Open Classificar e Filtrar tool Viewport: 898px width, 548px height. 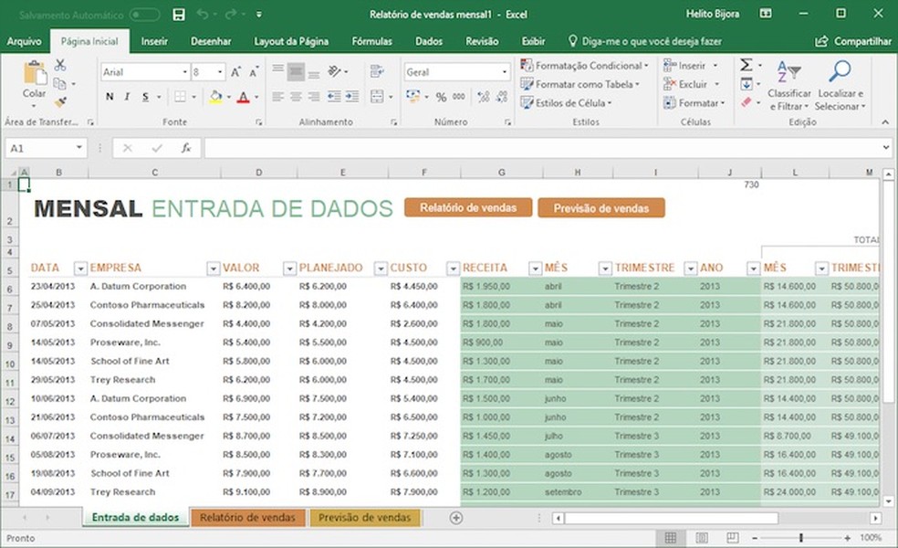[788, 87]
